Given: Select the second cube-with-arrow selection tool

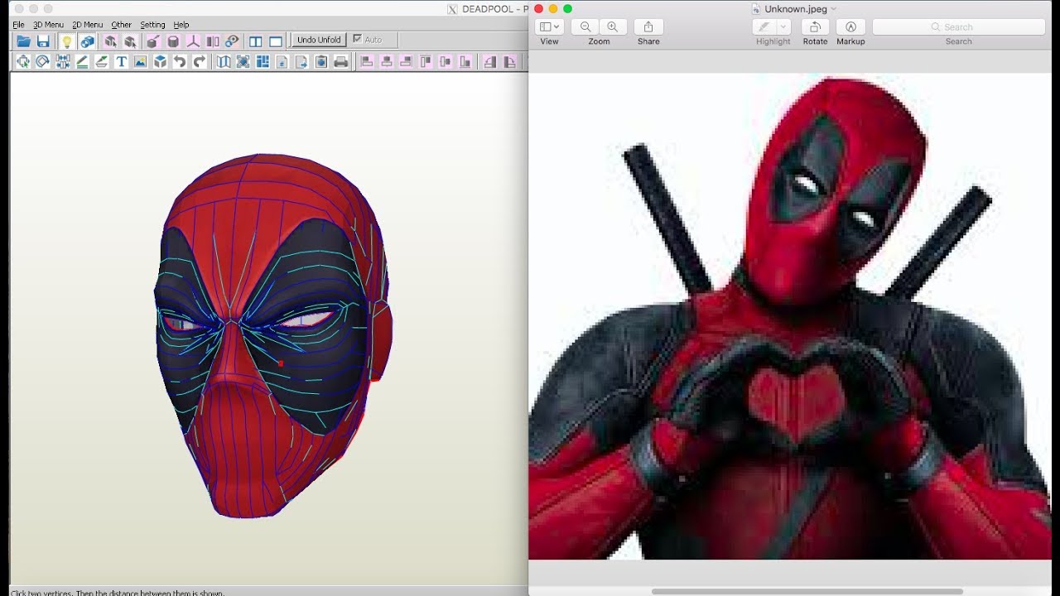Looking at the screenshot, I should point(130,41).
